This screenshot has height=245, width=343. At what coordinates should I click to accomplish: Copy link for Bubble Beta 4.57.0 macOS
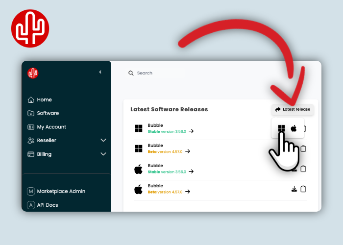[x=303, y=189]
